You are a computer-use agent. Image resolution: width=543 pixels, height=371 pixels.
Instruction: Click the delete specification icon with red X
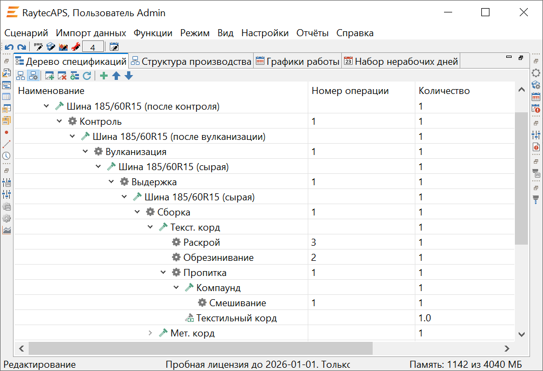62,76
